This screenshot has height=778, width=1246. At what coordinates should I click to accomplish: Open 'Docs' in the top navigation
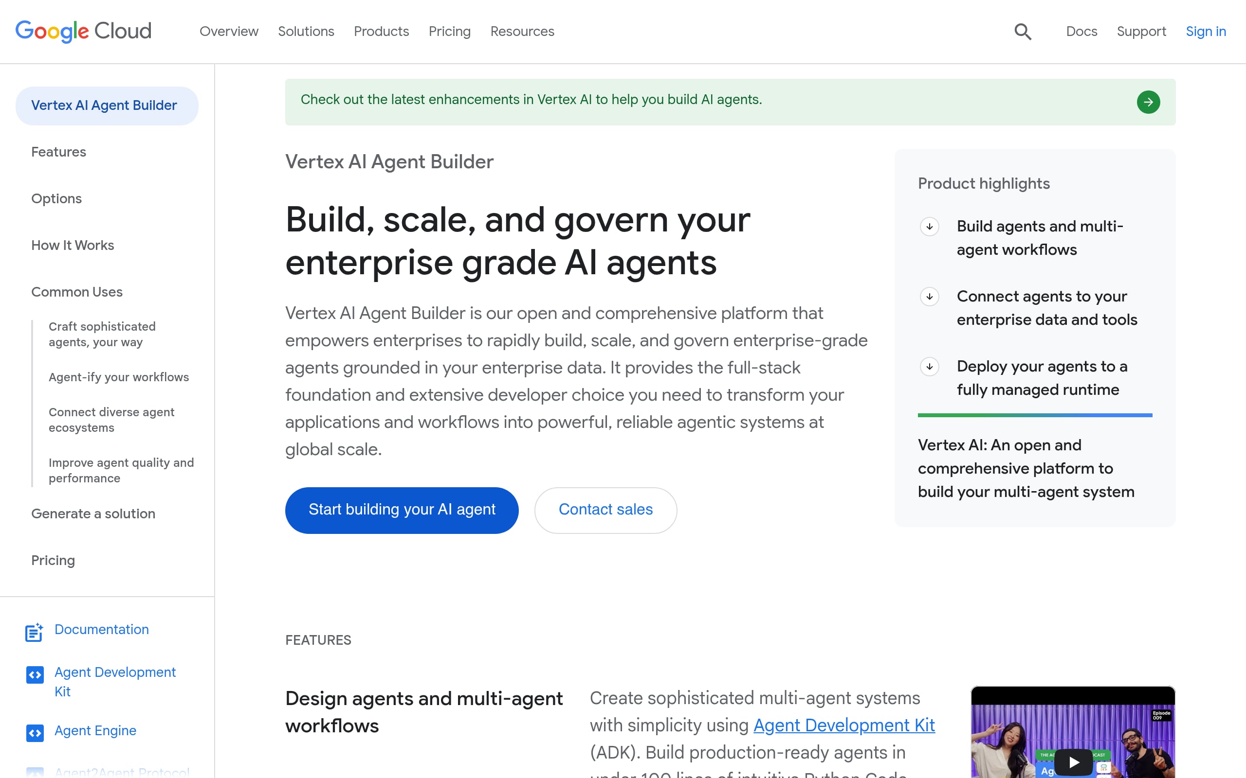pyautogui.click(x=1081, y=32)
